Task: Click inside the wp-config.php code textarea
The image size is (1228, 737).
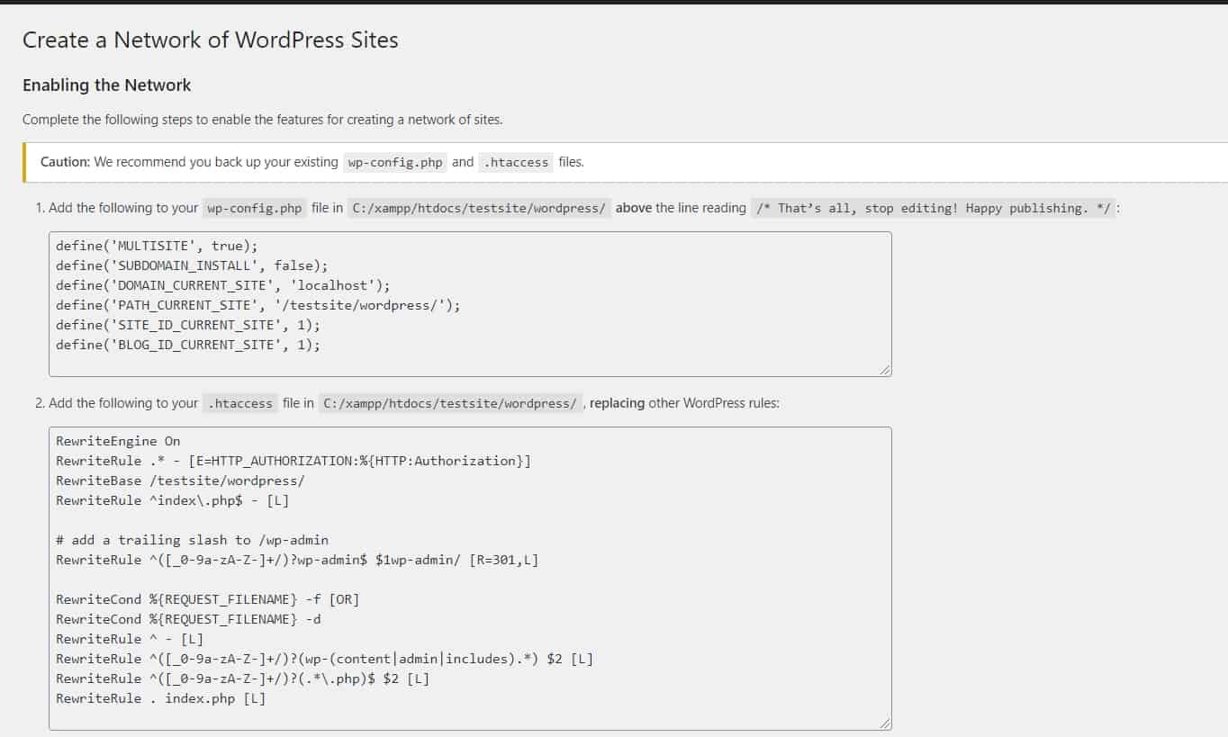Action: (x=470, y=303)
